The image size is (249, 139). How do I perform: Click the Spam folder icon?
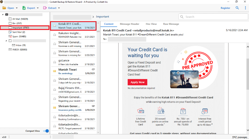coord(10,36)
